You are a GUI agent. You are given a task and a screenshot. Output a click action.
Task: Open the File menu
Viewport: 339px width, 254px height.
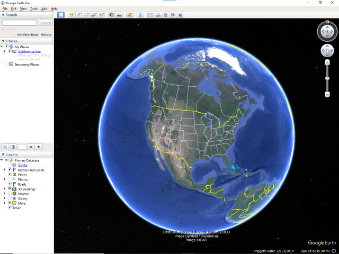(5, 9)
